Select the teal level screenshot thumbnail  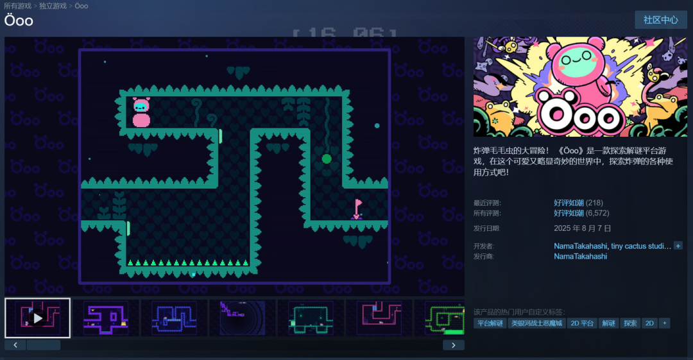311,318
